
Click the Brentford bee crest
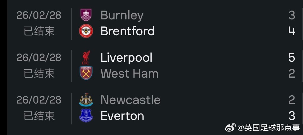pos(86,31)
